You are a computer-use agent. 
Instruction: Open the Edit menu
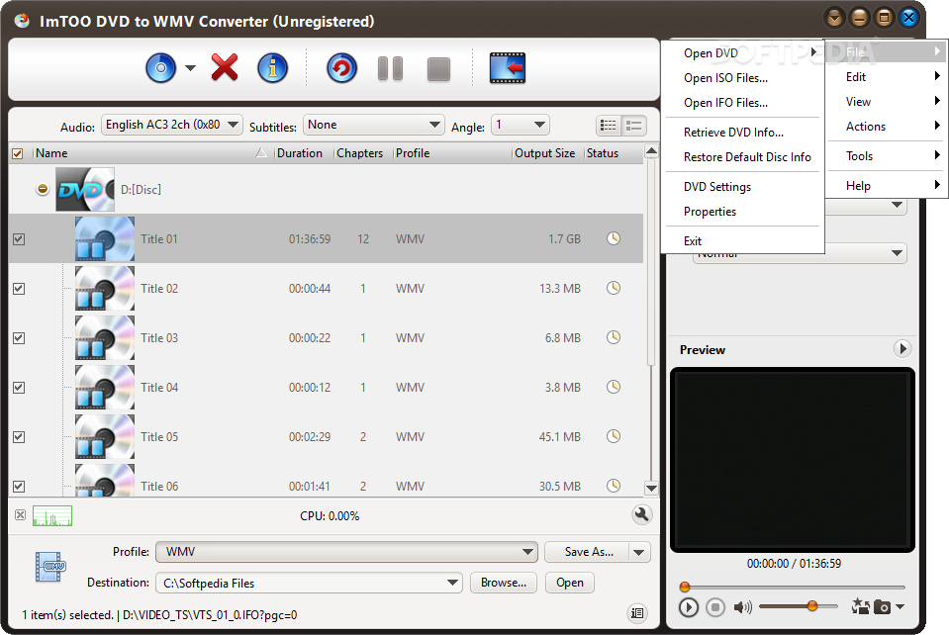tap(886, 77)
